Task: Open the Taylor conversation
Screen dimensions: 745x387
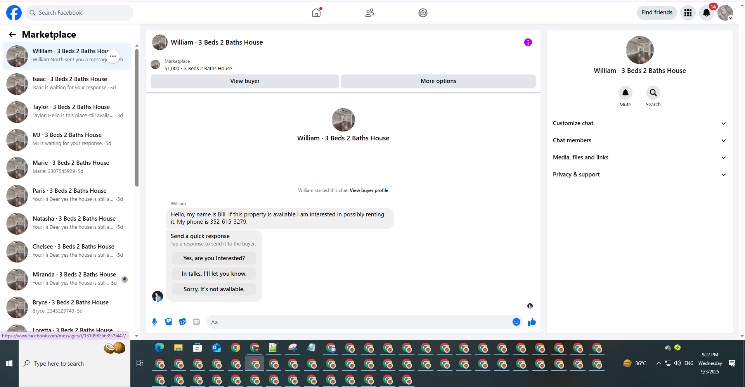Action: pyautogui.click(x=67, y=112)
